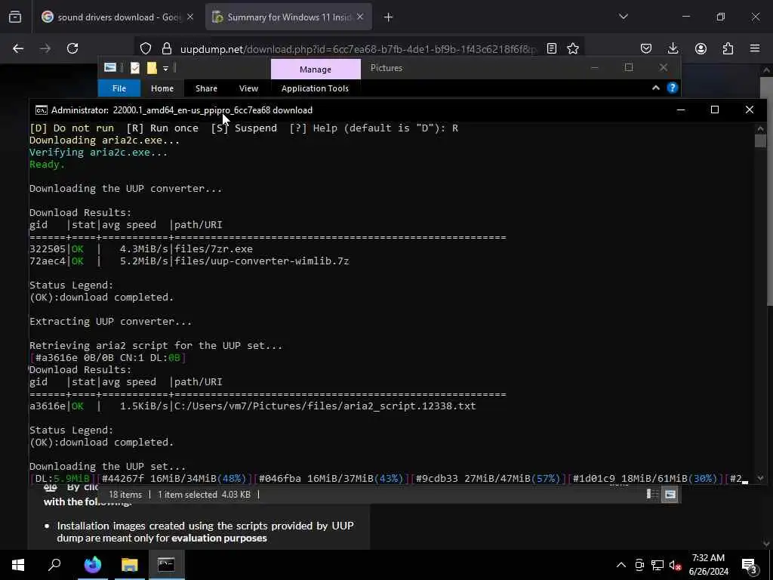Open Firefox account menu
773x580 pixels.
pyautogui.click(x=701, y=48)
